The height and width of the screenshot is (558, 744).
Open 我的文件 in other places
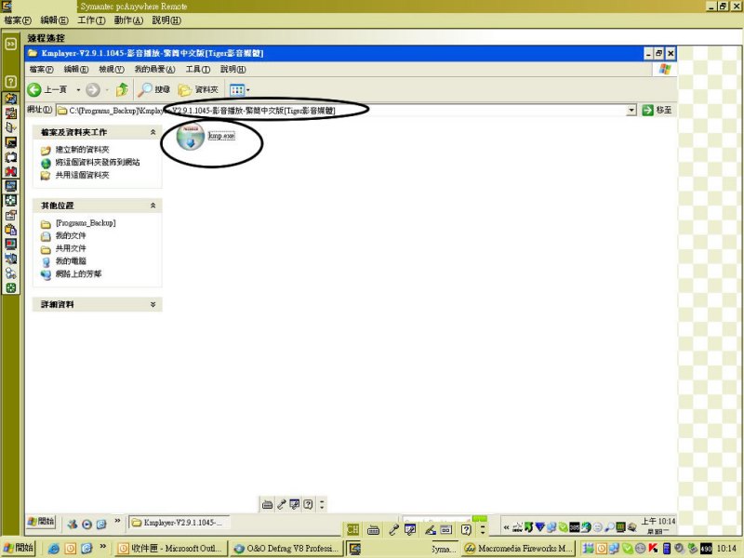click(x=71, y=236)
